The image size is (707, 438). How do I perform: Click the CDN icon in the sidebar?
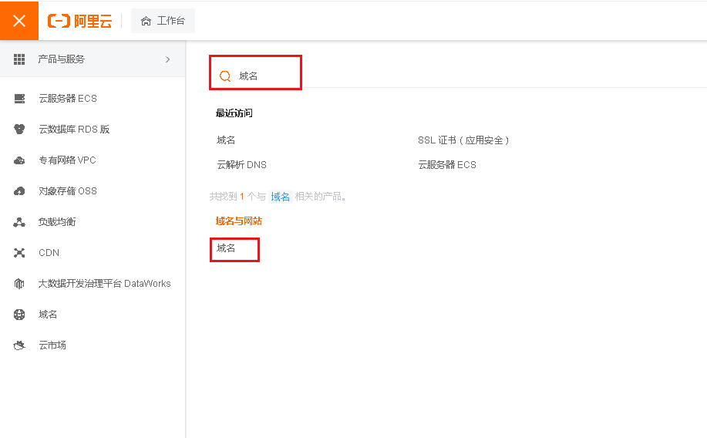coord(19,253)
